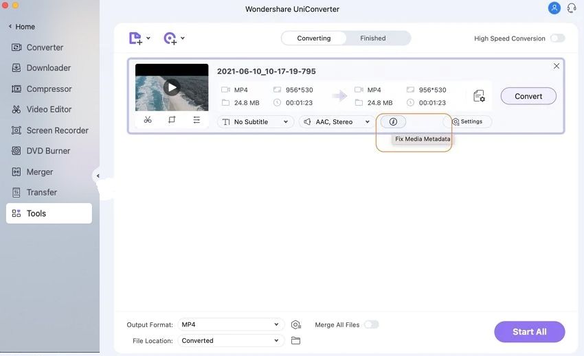Click the Fix Media Metadata info icon

[x=393, y=121]
